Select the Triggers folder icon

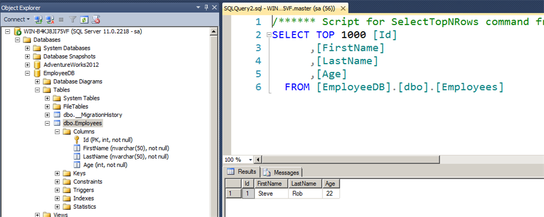67,190
